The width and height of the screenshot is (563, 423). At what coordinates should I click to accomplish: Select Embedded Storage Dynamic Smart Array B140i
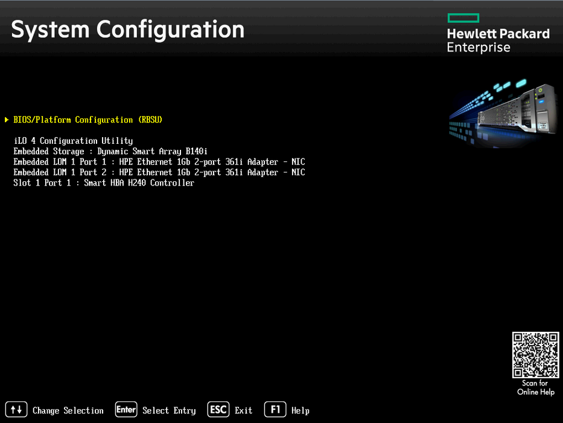pos(110,151)
